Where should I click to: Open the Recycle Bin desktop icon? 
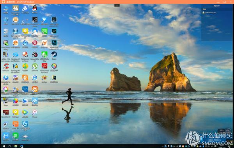point(6,32)
